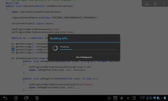This screenshot has height=101, width=168.
Task: Click the calendar-like notification icon
Action: click(x=115, y=98)
